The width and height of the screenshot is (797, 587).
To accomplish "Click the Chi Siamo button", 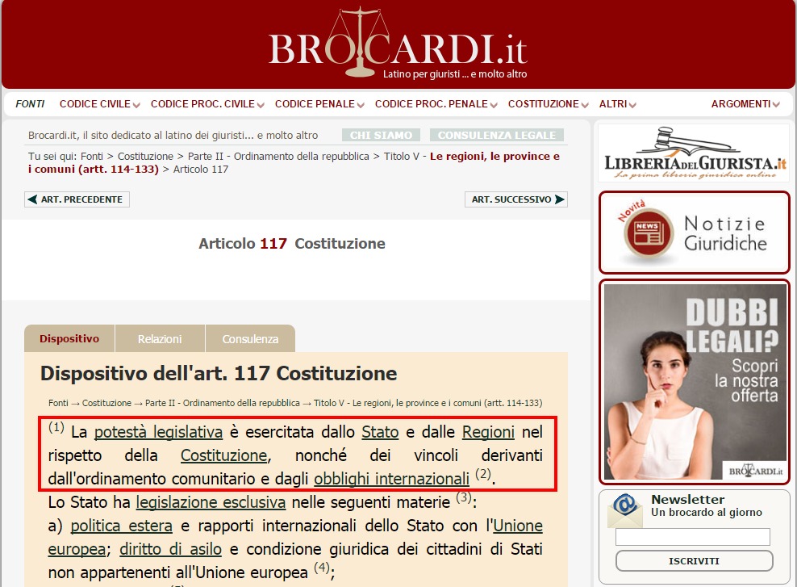I will pyautogui.click(x=382, y=136).
